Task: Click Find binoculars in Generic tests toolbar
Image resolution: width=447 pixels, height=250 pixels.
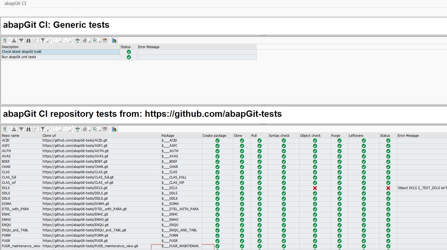Action: 28,41
